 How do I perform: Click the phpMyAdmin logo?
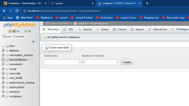click(20, 25)
